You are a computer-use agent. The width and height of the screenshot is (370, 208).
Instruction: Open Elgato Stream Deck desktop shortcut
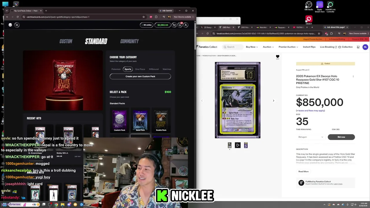[x=320, y=7]
